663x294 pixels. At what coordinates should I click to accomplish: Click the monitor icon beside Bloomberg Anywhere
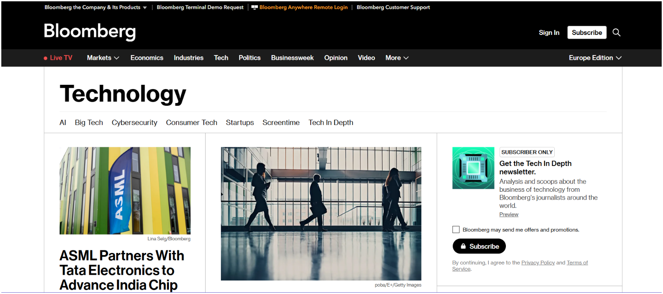click(254, 7)
